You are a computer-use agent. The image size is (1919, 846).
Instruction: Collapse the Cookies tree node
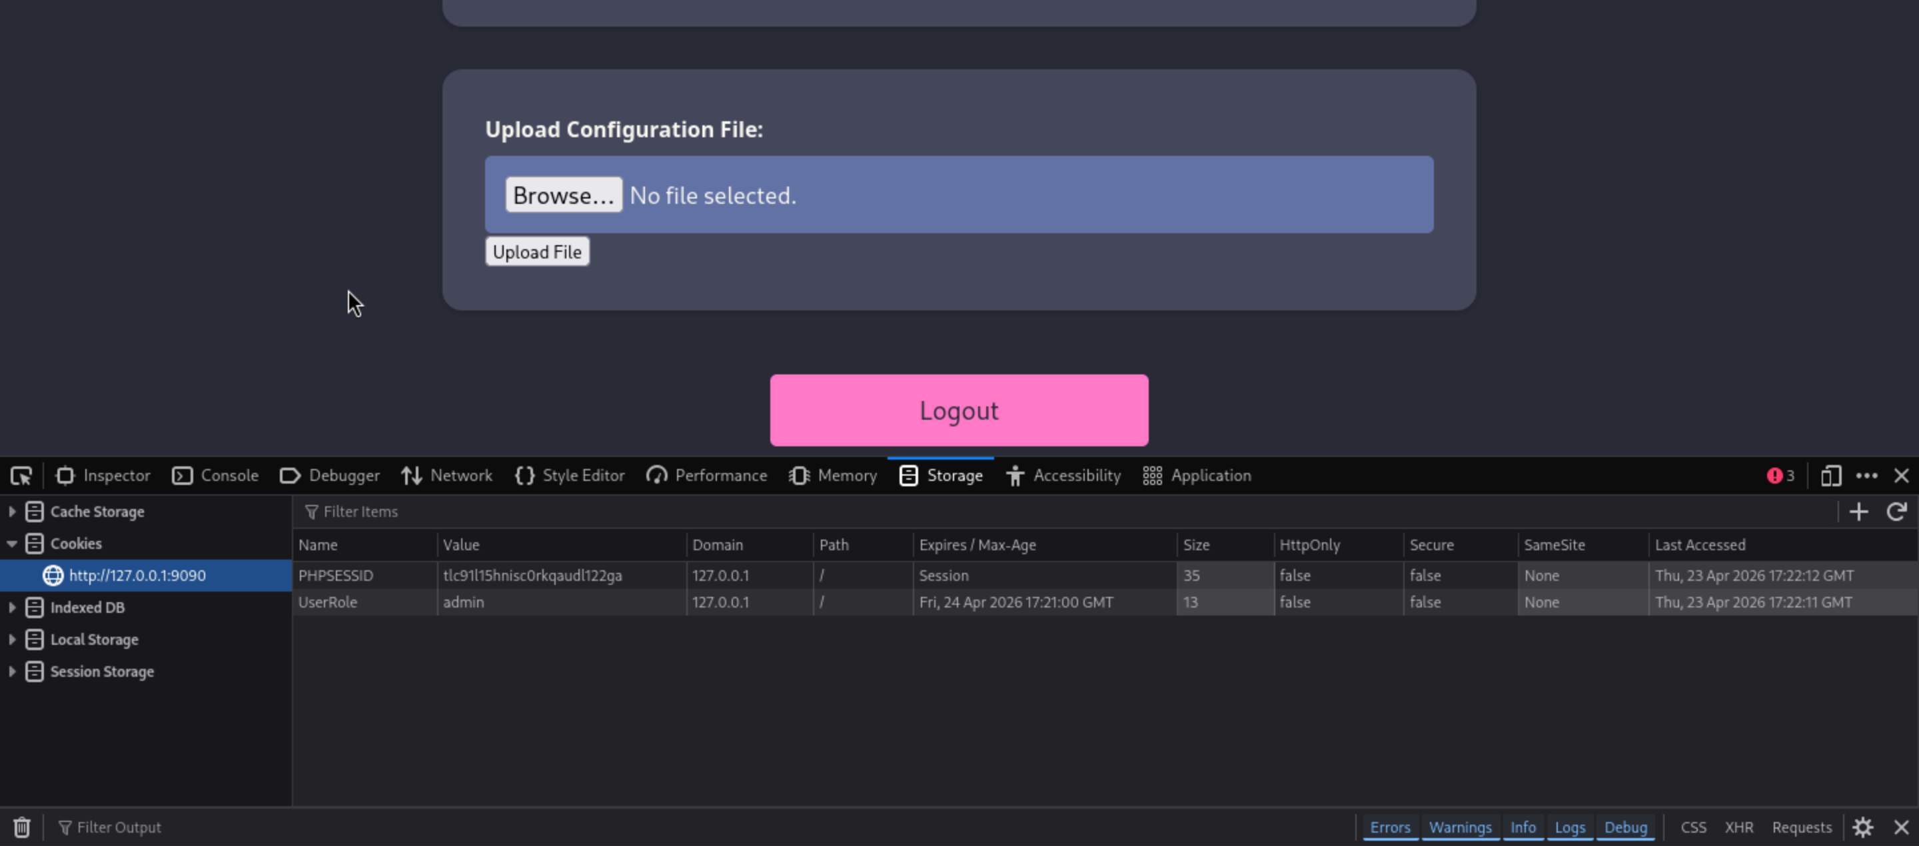pyautogui.click(x=12, y=544)
